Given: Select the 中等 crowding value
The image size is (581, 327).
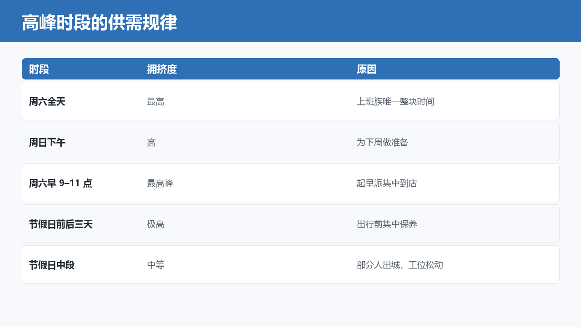Looking at the screenshot, I should (x=156, y=265).
